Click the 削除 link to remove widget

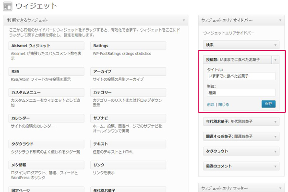click(211, 105)
